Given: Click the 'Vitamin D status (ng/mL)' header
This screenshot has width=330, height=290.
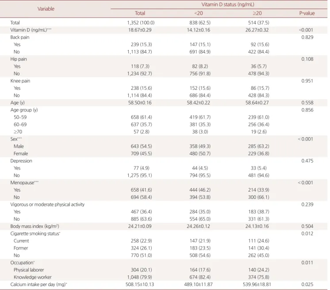Looking at the screenshot, I should click(228, 4).
